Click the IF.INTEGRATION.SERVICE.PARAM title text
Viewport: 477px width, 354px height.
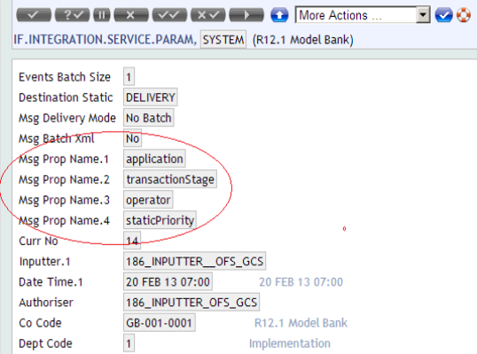point(106,40)
